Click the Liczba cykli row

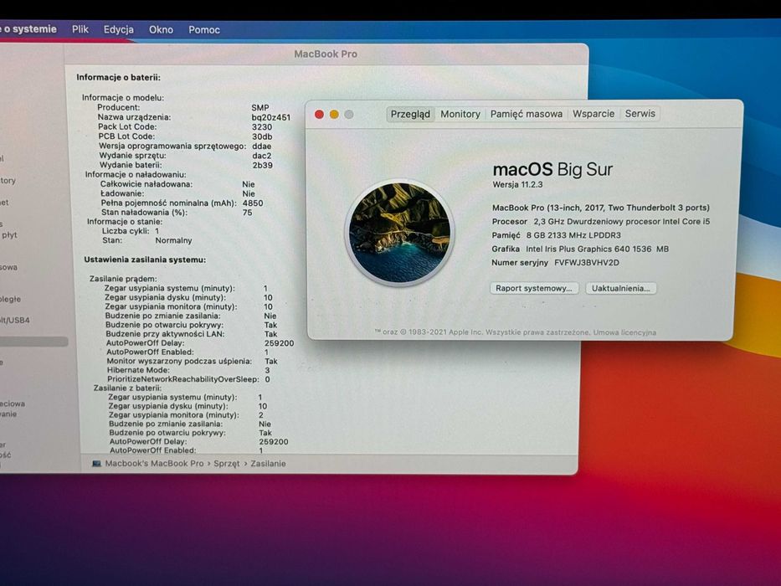131,231
